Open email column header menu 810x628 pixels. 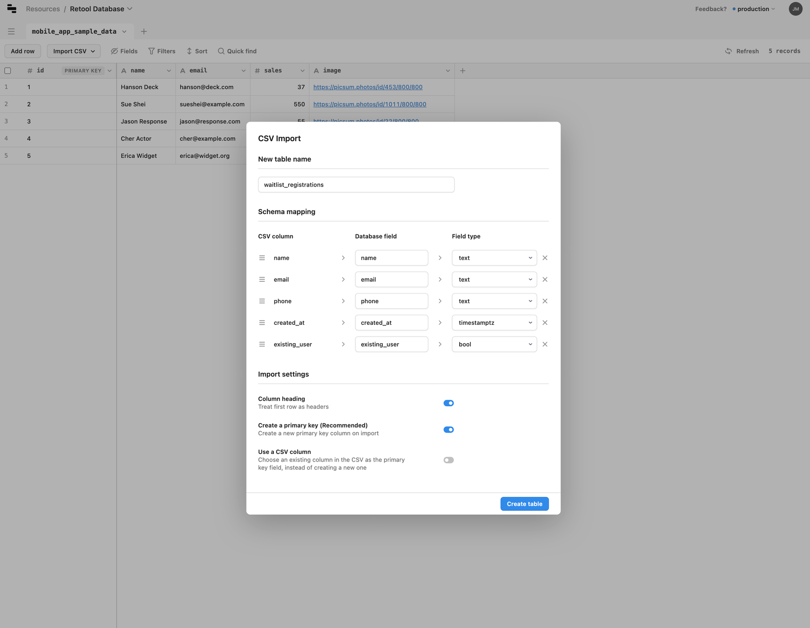click(x=244, y=71)
